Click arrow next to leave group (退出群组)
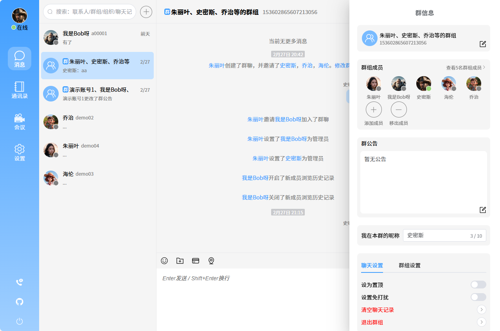The width and height of the screenshot is (500, 331). (482, 322)
